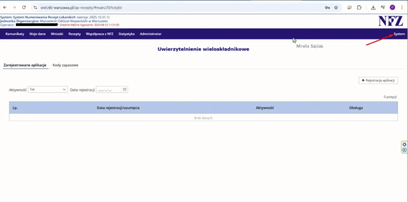Open the Współpraca z NFZ menu

(100, 34)
